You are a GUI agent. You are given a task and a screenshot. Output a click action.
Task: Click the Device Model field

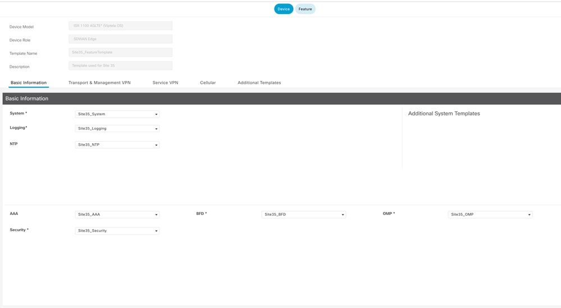(121, 26)
